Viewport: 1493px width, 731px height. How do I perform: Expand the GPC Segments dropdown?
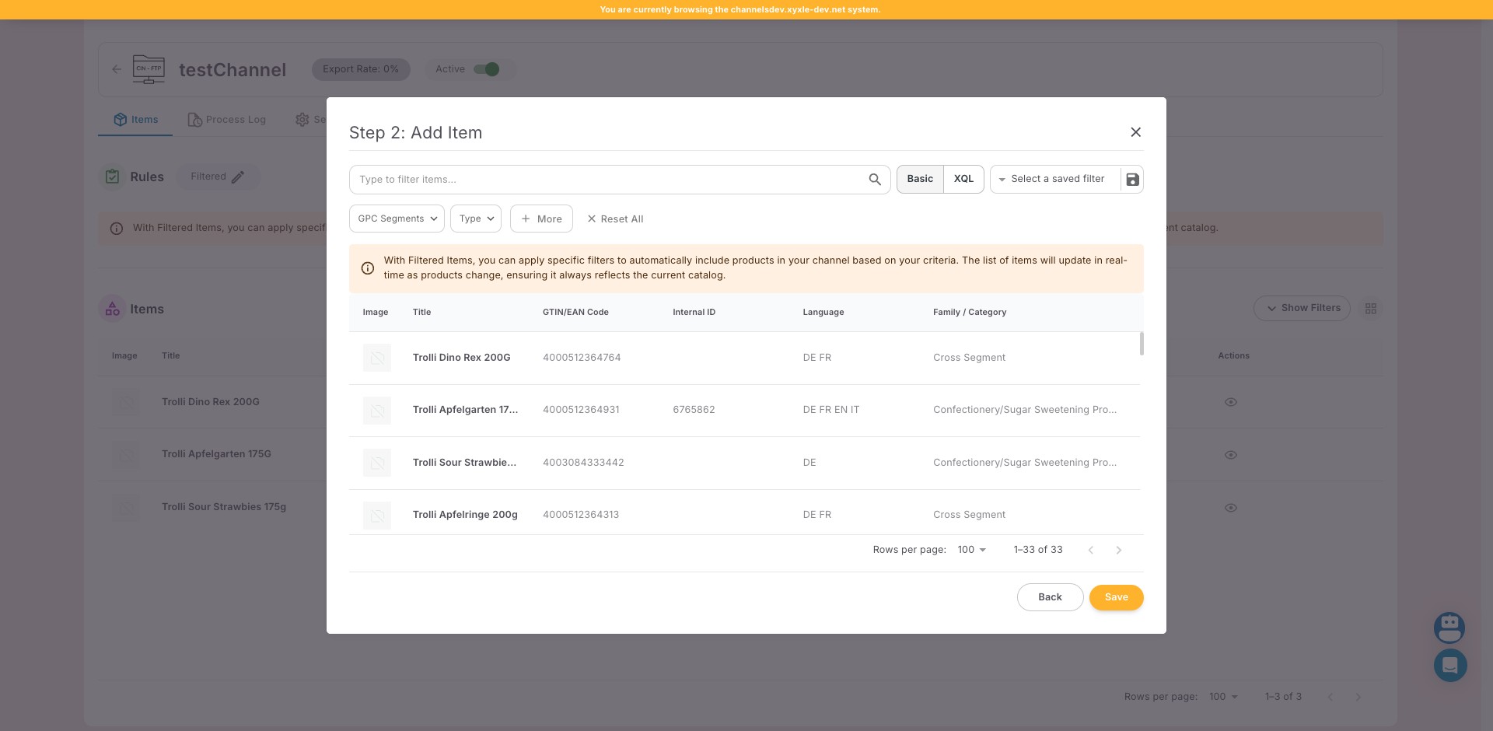(x=397, y=219)
